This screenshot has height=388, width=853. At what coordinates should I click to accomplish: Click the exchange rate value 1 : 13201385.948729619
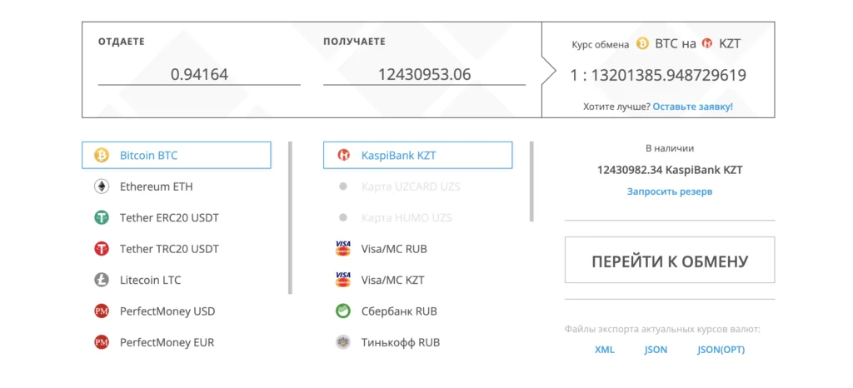pos(658,76)
